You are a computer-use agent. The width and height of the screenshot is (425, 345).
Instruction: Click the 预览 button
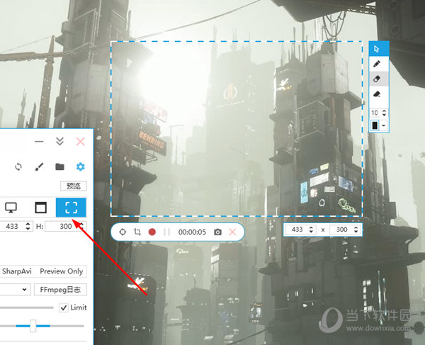click(x=73, y=186)
